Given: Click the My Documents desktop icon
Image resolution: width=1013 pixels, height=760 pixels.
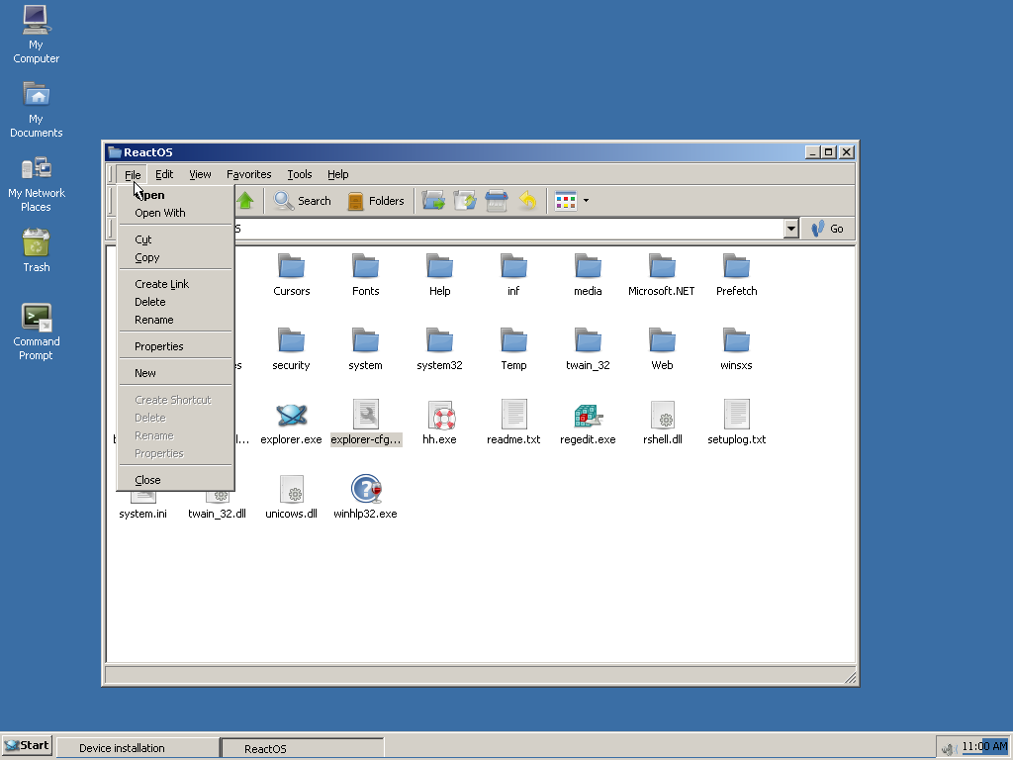Looking at the screenshot, I should click(37, 109).
